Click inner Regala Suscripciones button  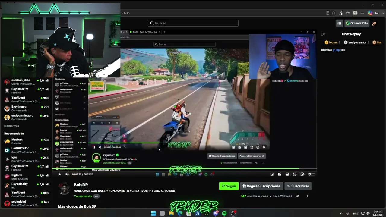pyautogui.click(x=222, y=156)
